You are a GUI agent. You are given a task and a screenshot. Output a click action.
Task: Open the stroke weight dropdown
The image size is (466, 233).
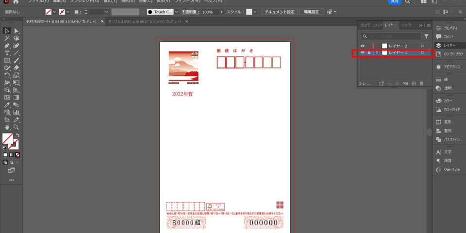pos(106,11)
